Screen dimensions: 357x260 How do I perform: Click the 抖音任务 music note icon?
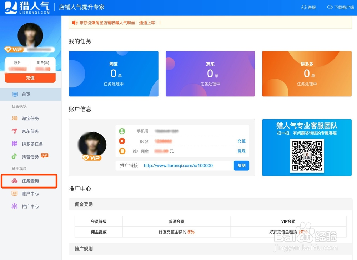coord(14,156)
